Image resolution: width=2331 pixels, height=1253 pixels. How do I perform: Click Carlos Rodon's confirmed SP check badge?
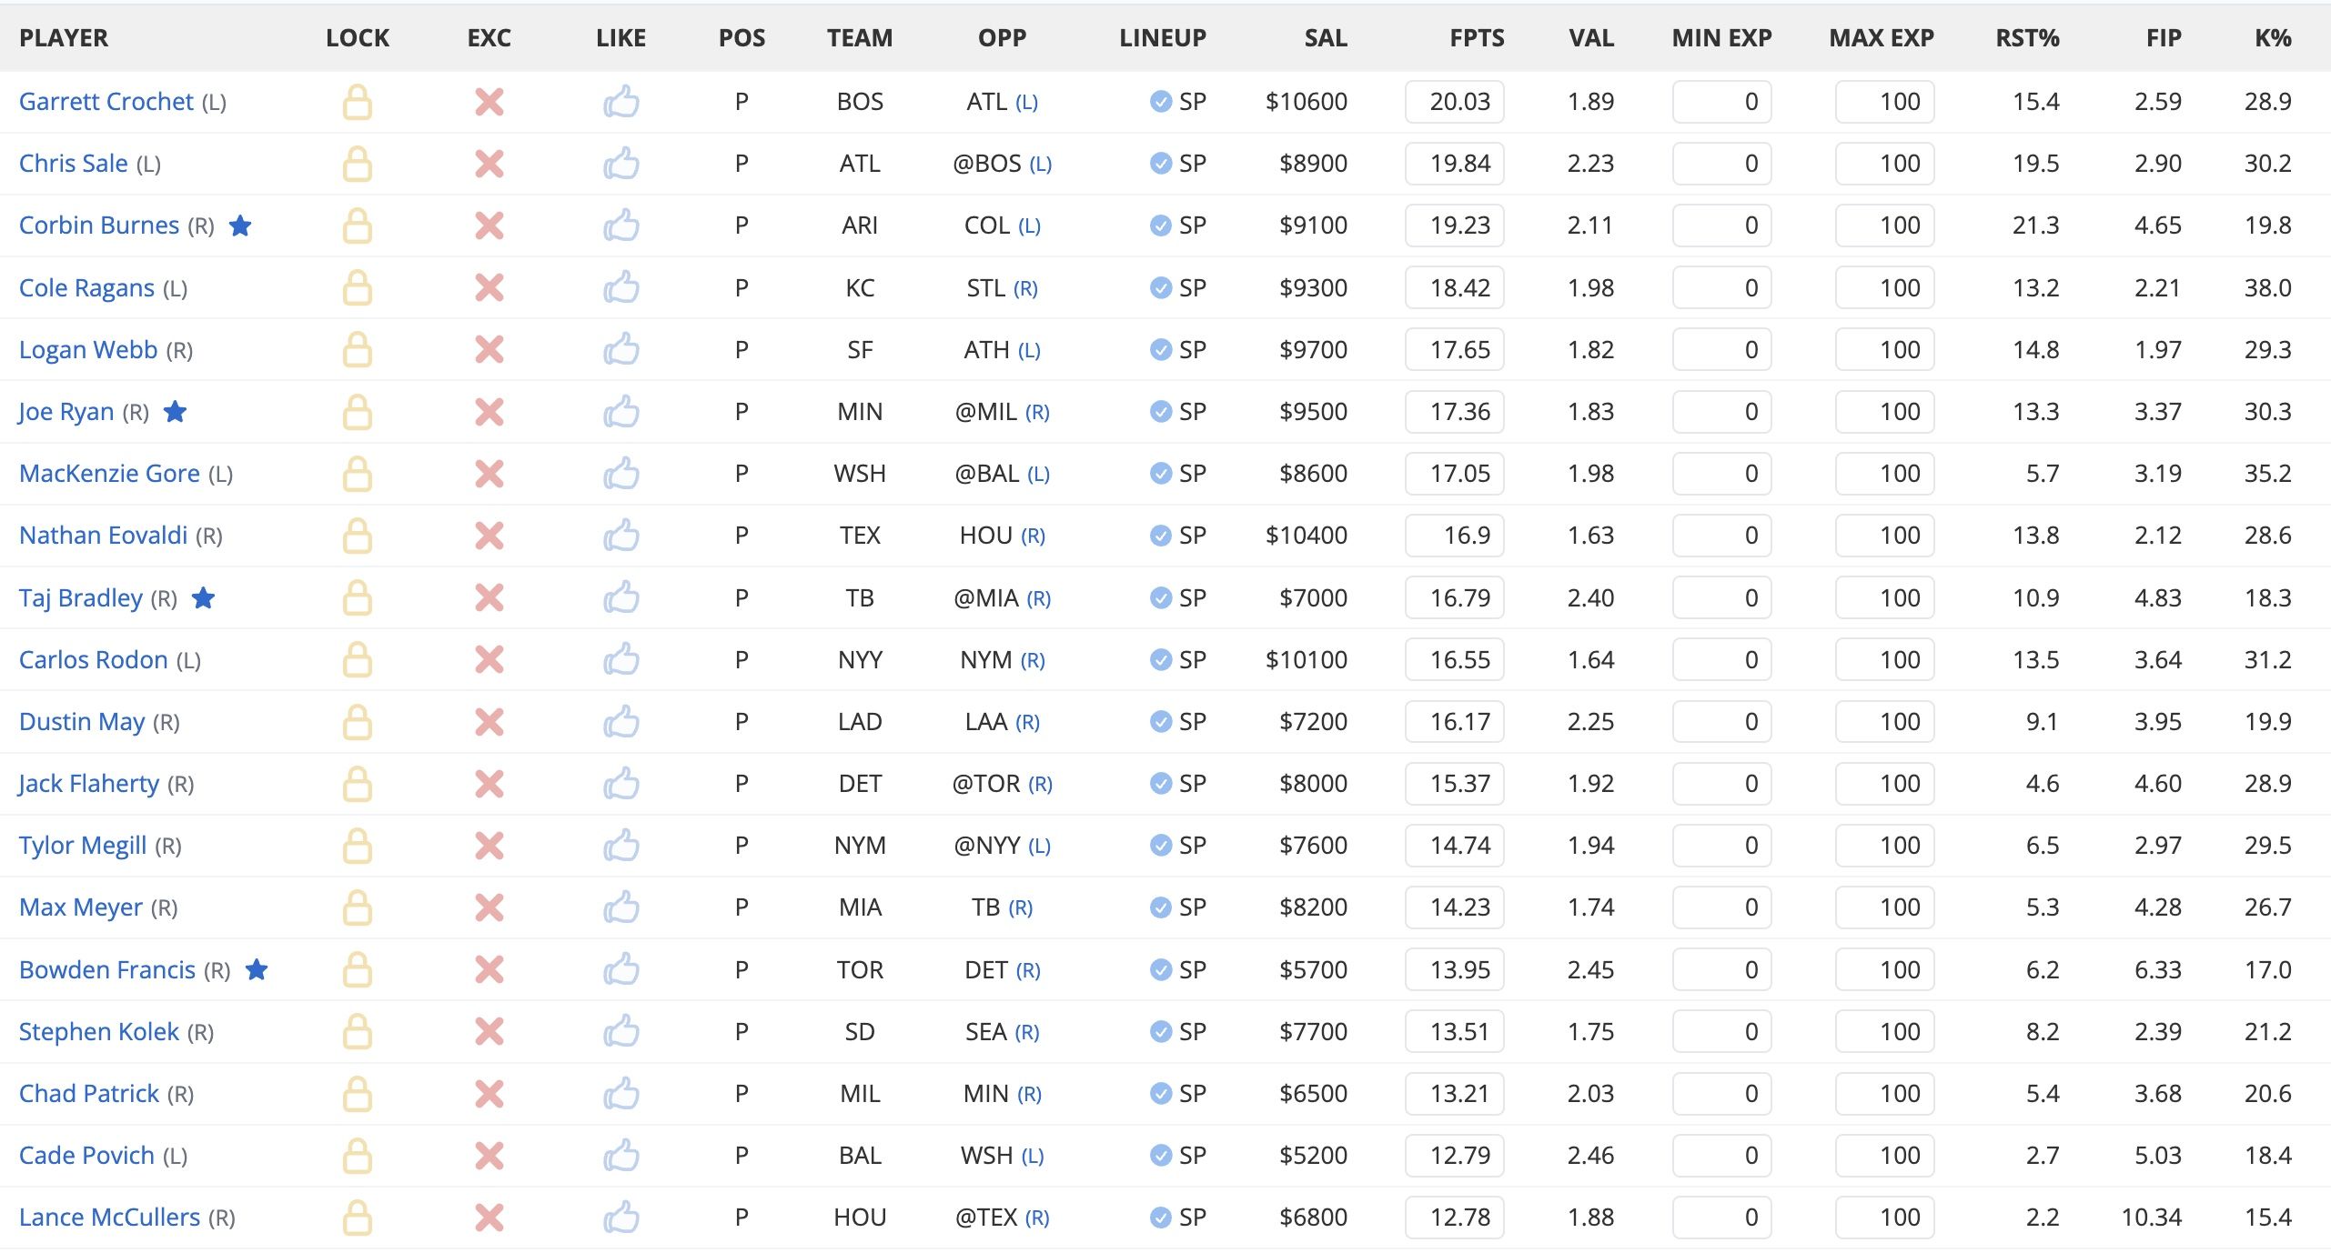[1160, 659]
